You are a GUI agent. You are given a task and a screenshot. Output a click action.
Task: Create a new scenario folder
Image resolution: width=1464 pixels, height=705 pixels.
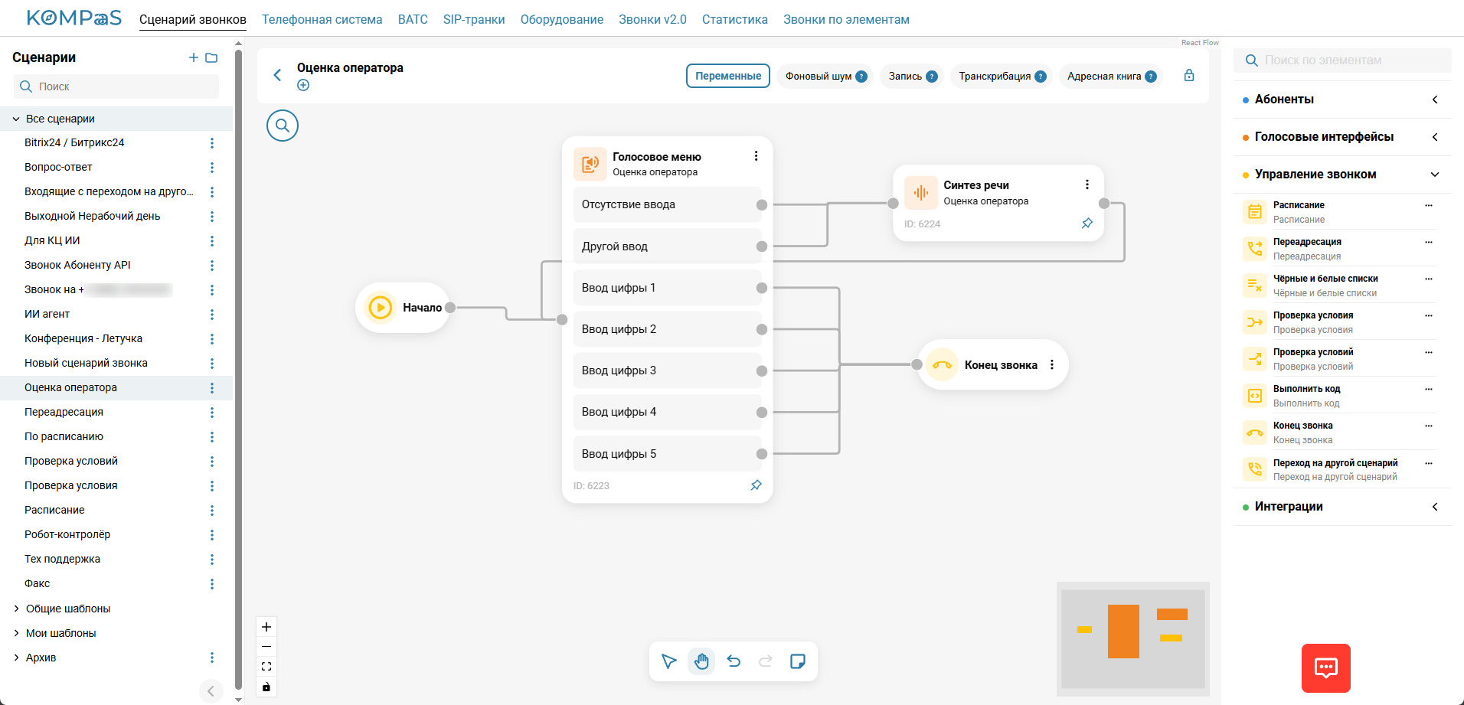point(212,57)
